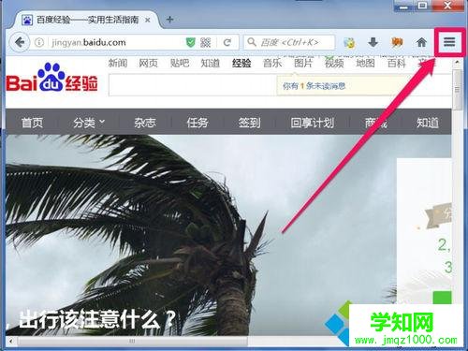The image size is (468, 351).
Task: Open the 音乐 link
Action: pos(272,63)
